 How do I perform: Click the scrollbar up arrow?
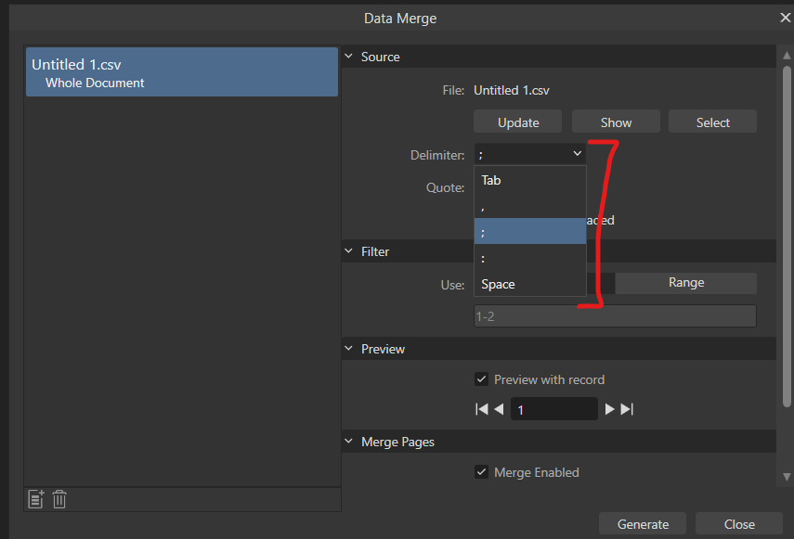(787, 56)
